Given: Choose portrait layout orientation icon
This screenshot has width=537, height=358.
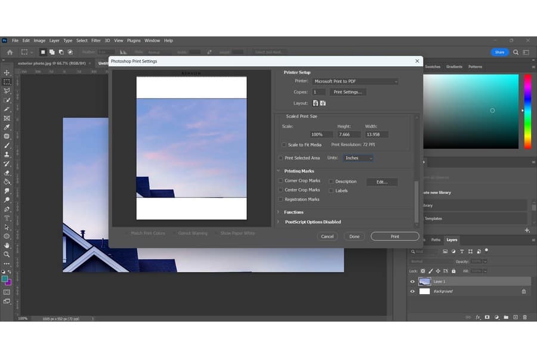Looking at the screenshot, I should [x=316, y=103].
